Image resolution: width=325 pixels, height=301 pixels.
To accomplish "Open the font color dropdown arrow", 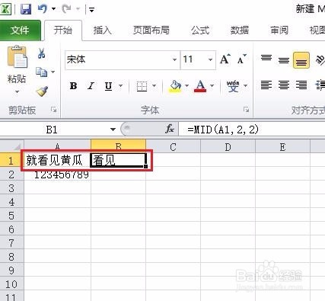I will click(x=212, y=86).
